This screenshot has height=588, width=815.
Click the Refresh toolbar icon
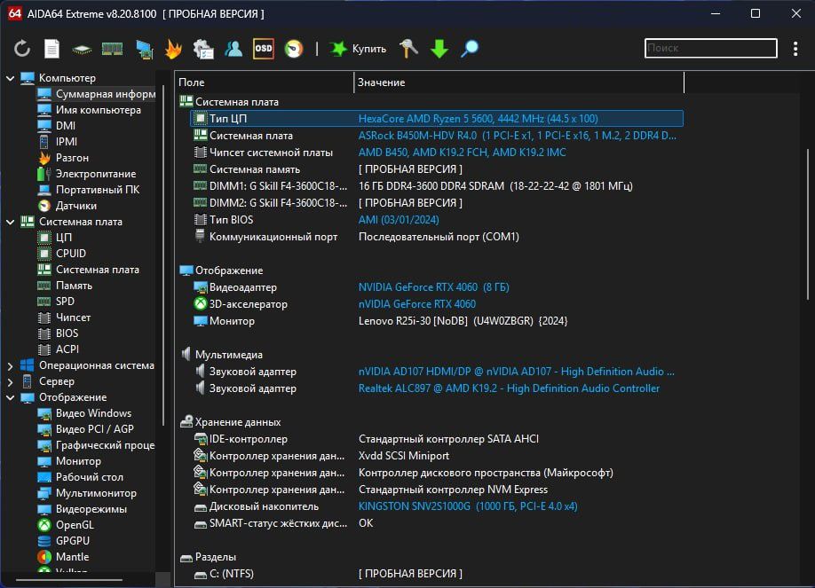[x=22, y=49]
